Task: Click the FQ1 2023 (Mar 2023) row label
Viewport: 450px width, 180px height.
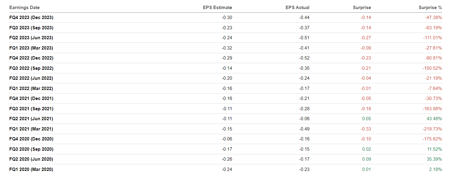Action: (31, 48)
